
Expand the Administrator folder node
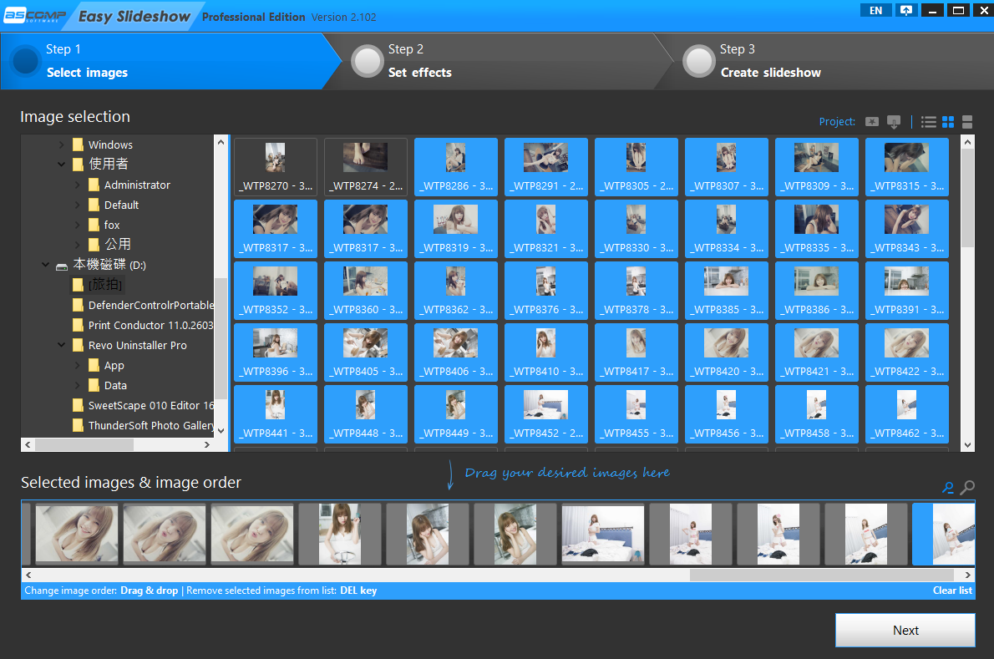[x=77, y=185]
